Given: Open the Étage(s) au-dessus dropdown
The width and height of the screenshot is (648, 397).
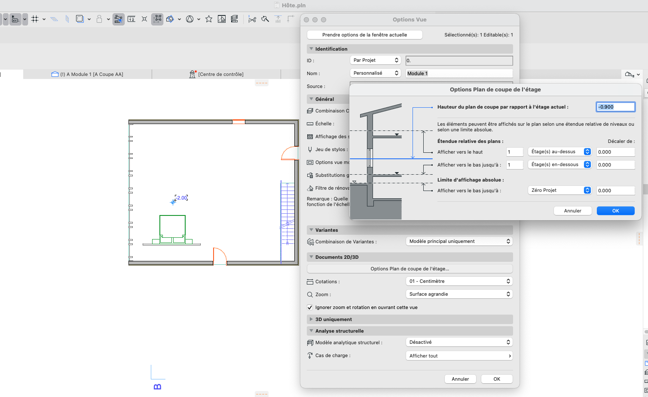Looking at the screenshot, I should point(559,152).
